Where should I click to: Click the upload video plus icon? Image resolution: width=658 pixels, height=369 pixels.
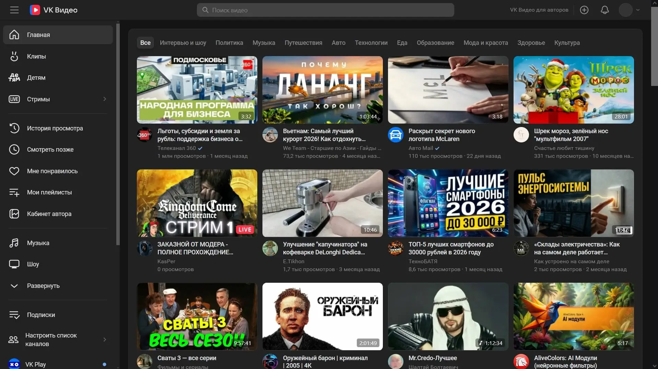[584, 10]
